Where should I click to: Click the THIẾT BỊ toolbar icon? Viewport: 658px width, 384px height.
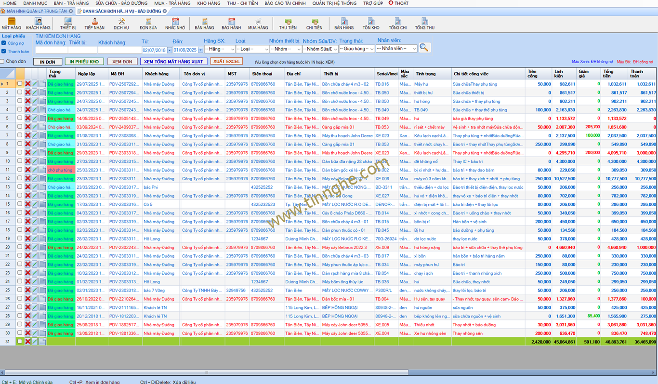[x=68, y=24]
